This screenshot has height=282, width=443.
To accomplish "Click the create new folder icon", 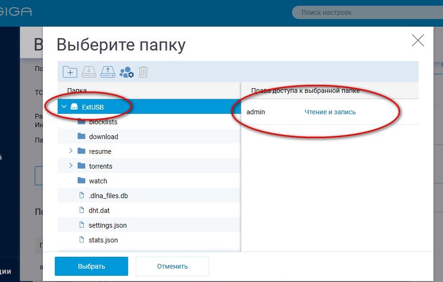I will click(70, 72).
